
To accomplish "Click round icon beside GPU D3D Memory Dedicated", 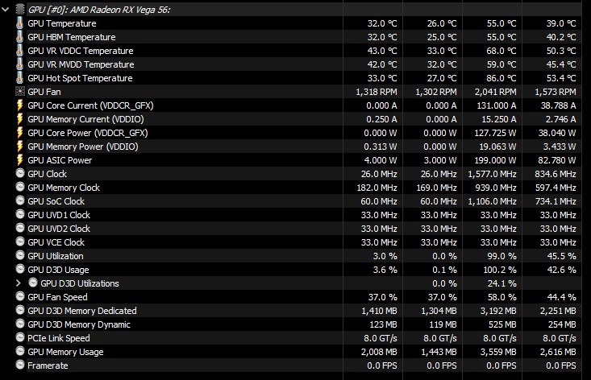I will tap(20, 310).
